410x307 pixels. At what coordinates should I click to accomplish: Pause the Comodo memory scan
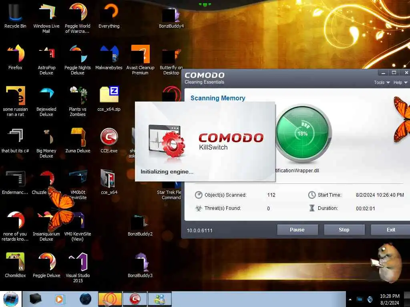[x=297, y=230]
